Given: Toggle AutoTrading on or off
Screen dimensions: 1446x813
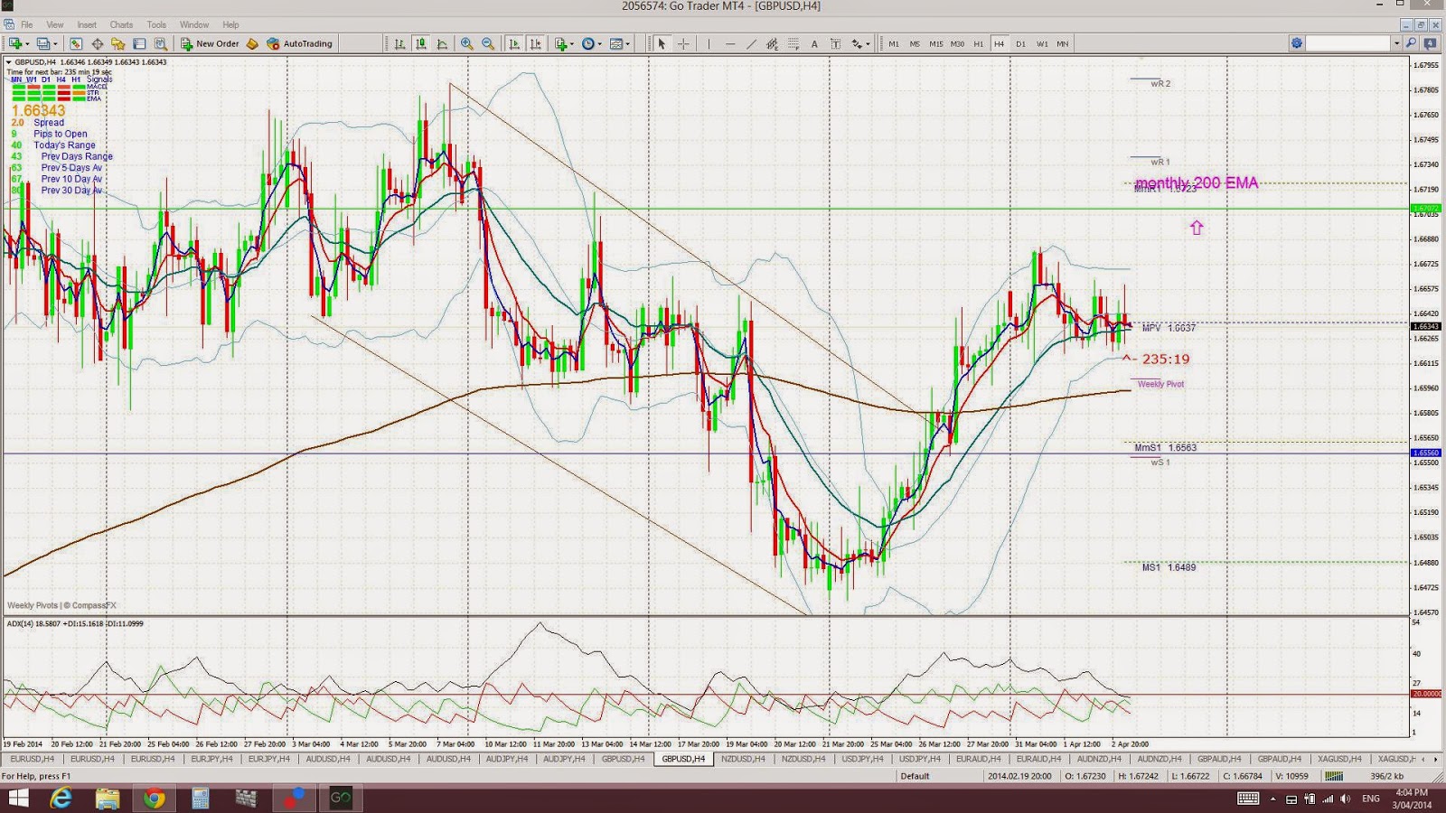Looking at the screenshot, I should click(299, 43).
